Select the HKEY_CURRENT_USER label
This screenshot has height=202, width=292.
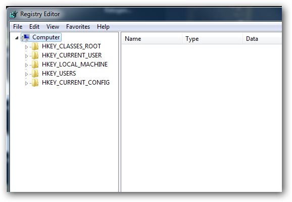[x=72, y=55]
